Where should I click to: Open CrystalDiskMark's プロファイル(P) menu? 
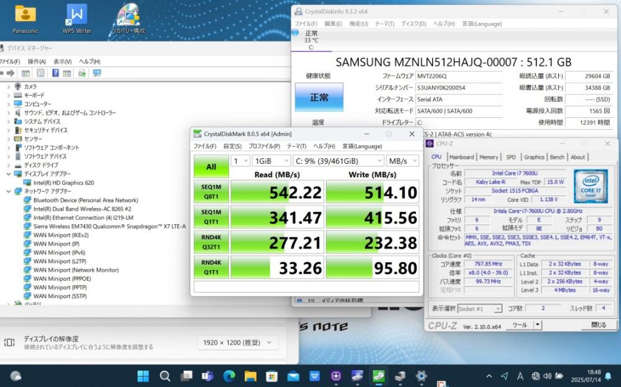pyautogui.click(x=264, y=146)
